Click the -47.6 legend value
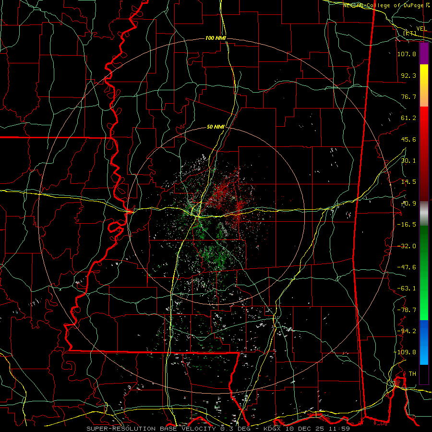This screenshot has width=432, height=432. pos(407,267)
